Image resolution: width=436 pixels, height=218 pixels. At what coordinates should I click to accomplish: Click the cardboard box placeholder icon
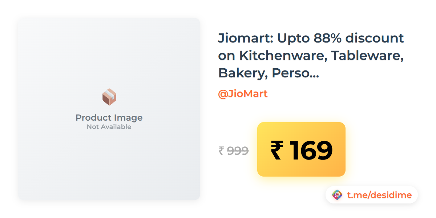[109, 97]
